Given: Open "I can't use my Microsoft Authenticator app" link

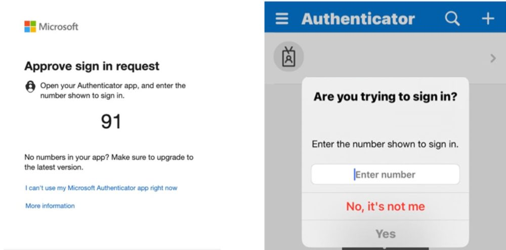Looking at the screenshot, I should click(x=101, y=188).
